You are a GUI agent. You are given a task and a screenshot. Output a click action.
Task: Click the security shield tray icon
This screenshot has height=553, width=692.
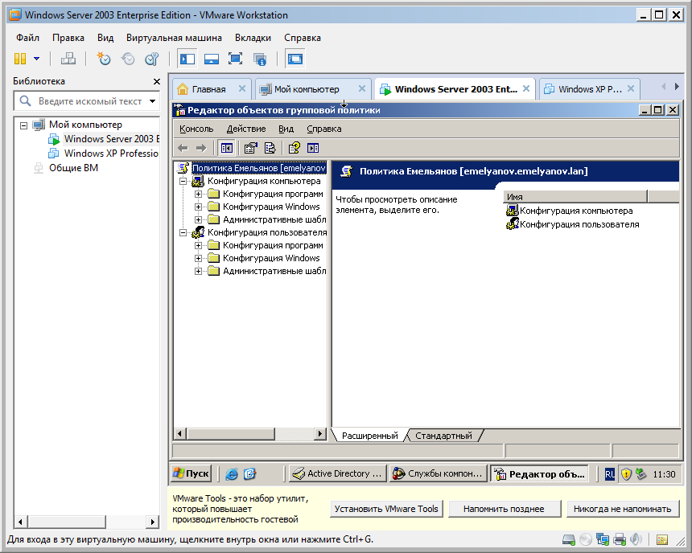point(626,474)
